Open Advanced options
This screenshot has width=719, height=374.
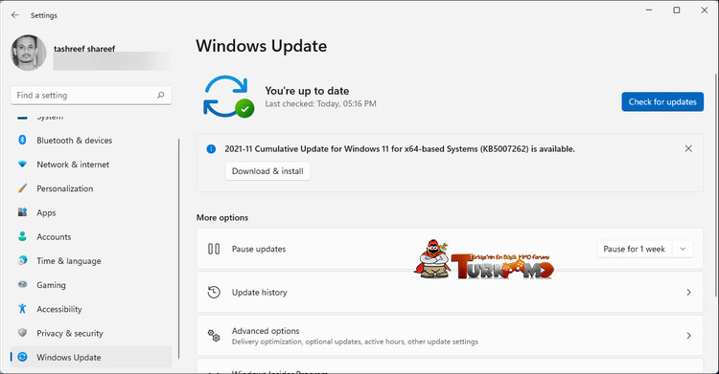click(450, 336)
